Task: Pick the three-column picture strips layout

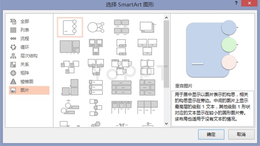Action: coord(122,108)
